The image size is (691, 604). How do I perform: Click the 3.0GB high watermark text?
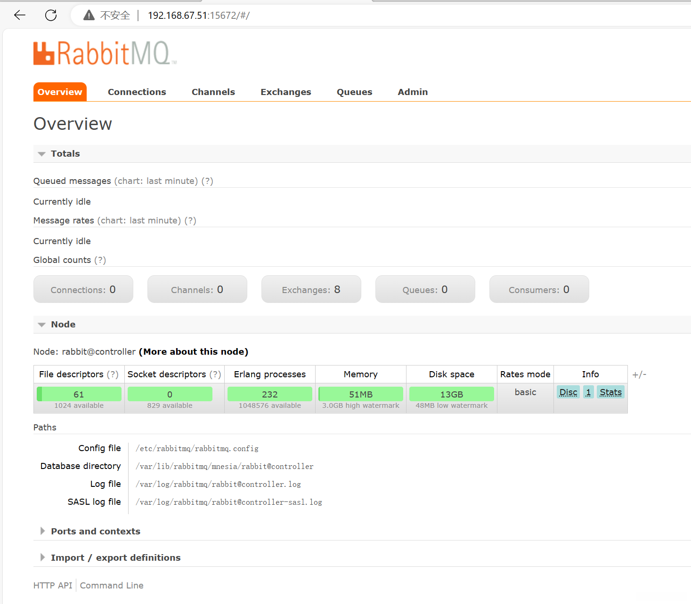[361, 405]
